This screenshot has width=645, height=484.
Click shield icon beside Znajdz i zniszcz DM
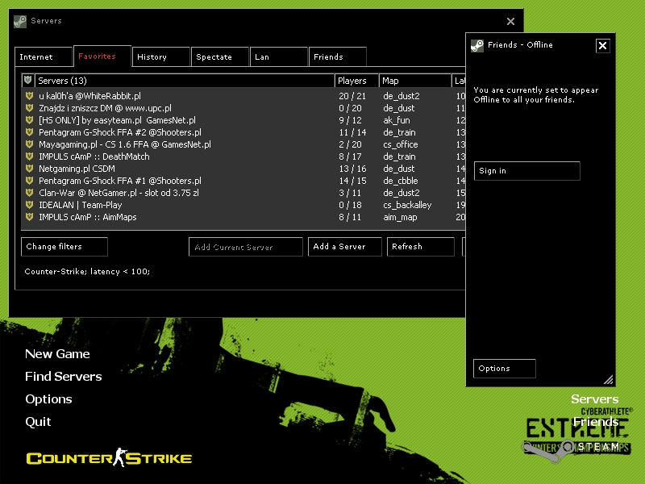click(29, 108)
